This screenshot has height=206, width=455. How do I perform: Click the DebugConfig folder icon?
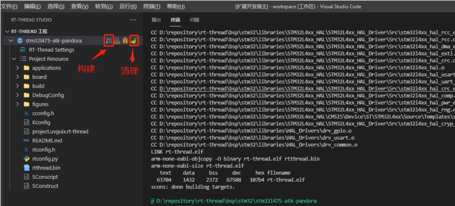pos(27,95)
